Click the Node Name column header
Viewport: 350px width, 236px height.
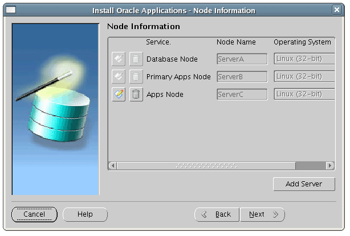coord(236,42)
